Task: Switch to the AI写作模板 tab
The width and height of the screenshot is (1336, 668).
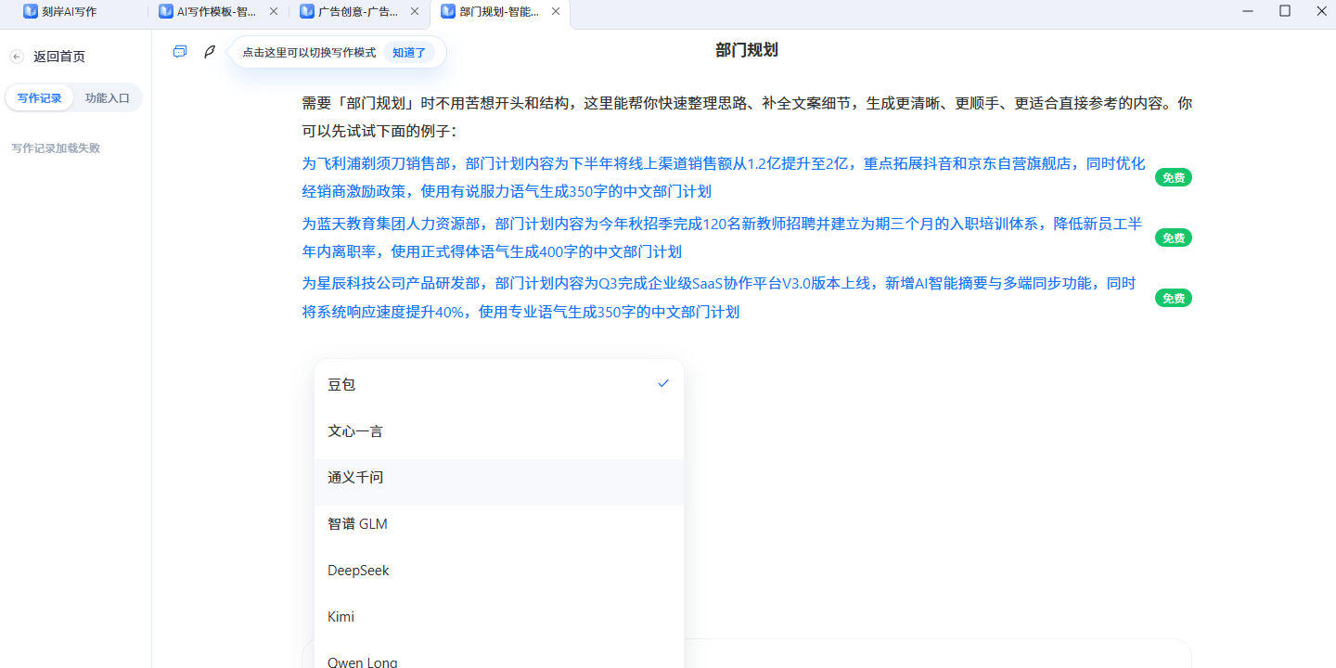Action: 219,12
